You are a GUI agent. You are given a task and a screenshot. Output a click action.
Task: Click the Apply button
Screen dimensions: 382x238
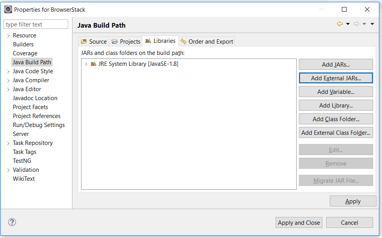click(353, 201)
